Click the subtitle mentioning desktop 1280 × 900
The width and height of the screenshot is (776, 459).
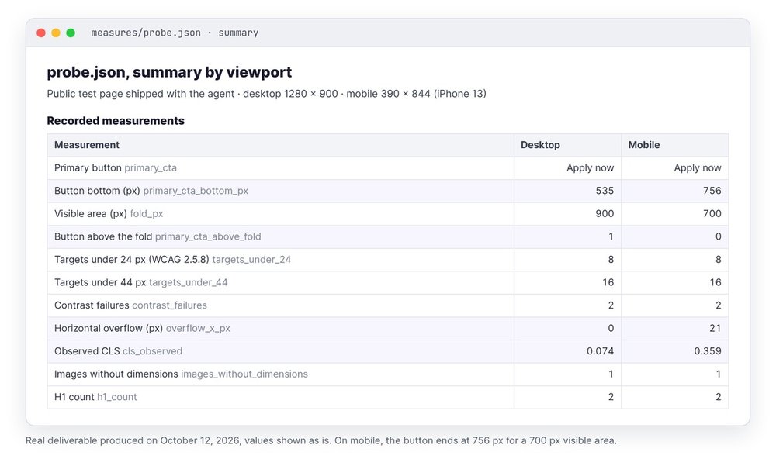pyautogui.click(x=266, y=94)
